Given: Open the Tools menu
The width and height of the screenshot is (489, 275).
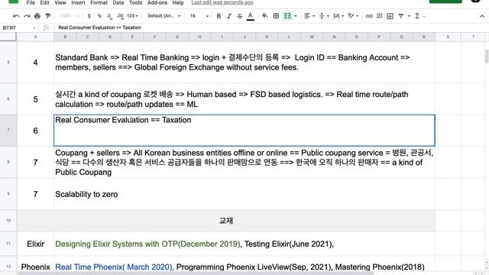Looking at the screenshot, I should click(136, 2).
